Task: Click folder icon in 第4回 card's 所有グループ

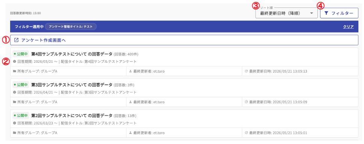Action: tap(15, 71)
